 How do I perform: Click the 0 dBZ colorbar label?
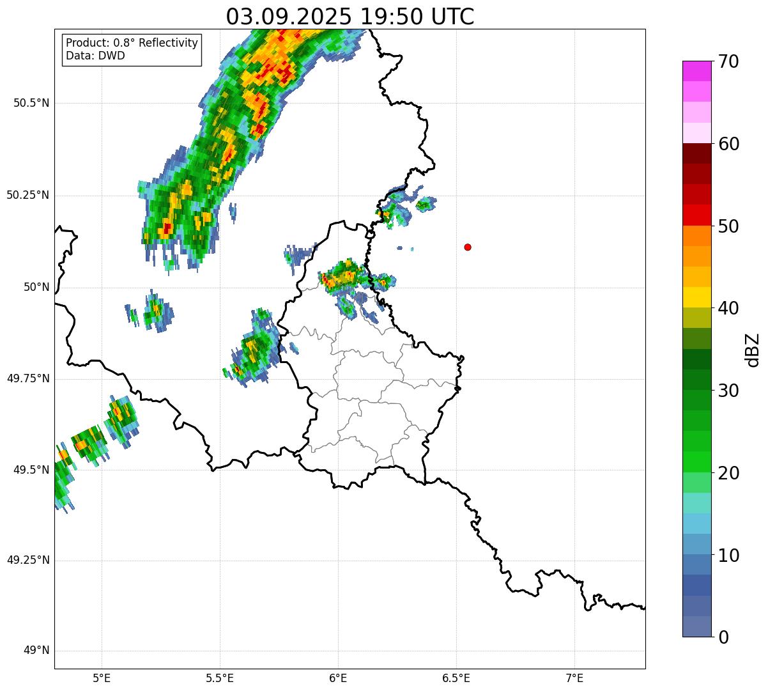click(723, 637)
